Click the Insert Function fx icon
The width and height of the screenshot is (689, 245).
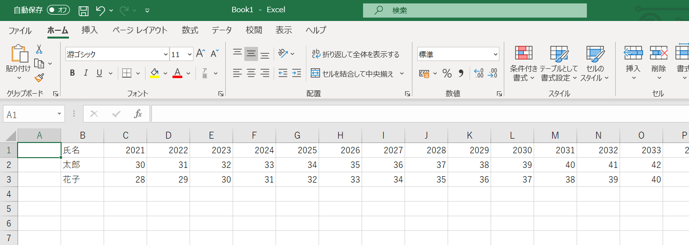[x=138, y=114]
